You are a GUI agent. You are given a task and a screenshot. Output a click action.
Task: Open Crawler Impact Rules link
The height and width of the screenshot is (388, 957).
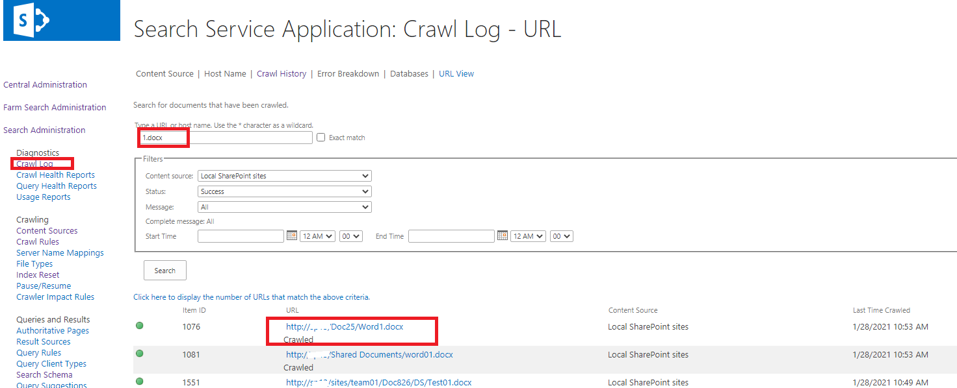pyautogui.click(x=55, y=297)
